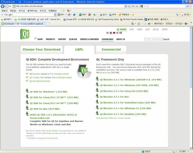Click download arrow for libraries Windows CE
193x153 pixels.
[97, 107]
